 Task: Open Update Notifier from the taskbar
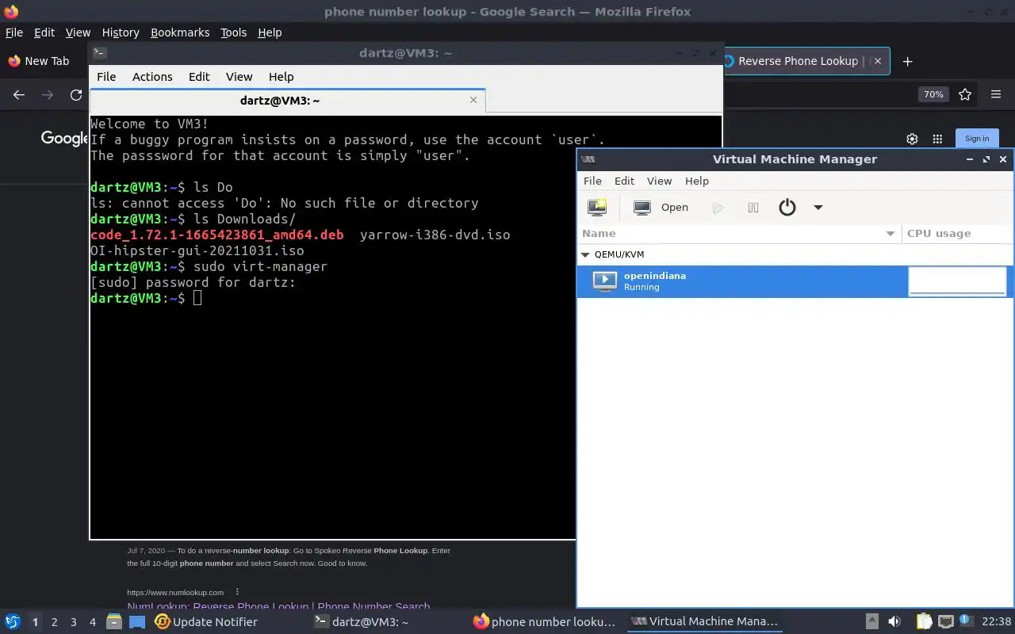(206, 622)
